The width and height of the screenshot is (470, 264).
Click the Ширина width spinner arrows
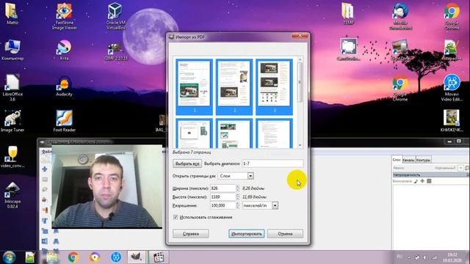(238, 188)
